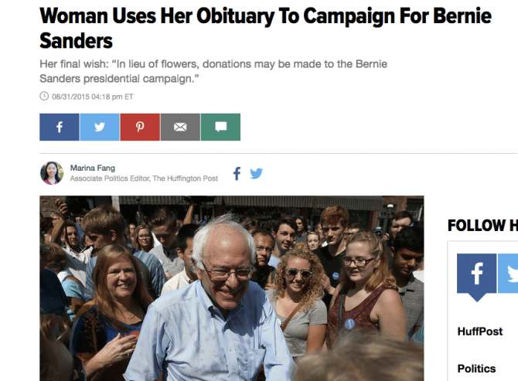Click clock icon beside publication date
Image resolution: width=518 pixels, height=381 pixels.
pos(44,97)
